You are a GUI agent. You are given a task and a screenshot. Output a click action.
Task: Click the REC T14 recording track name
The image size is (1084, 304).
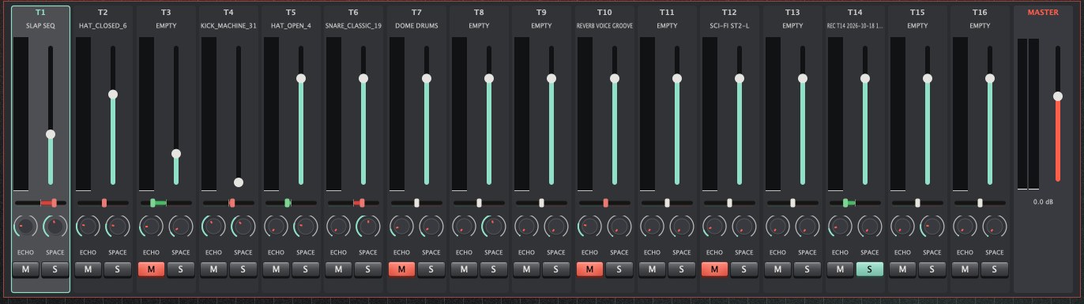[855, 26]
